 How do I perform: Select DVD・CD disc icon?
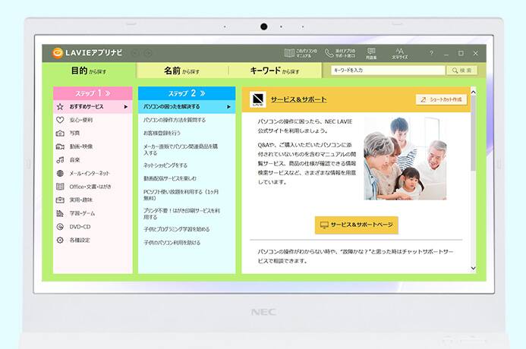[x=60, y=227]
